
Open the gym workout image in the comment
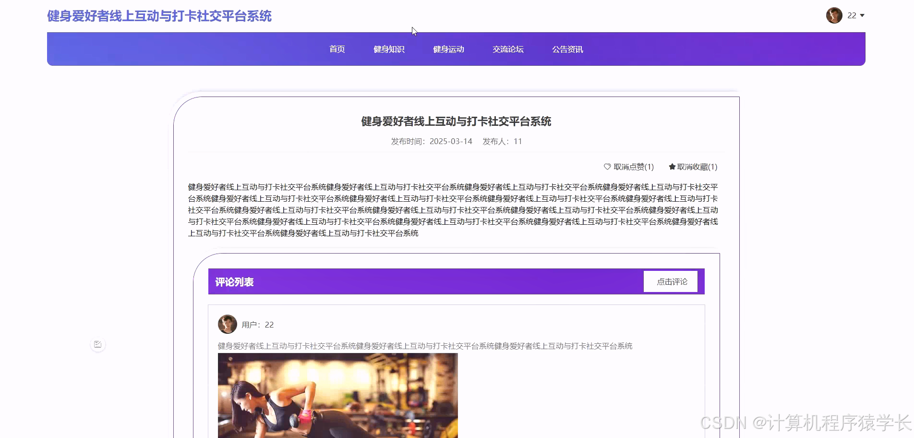pyautogui.click(x=338, y=395)
